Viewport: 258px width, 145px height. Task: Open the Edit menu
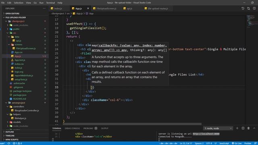tap(9, 3)
